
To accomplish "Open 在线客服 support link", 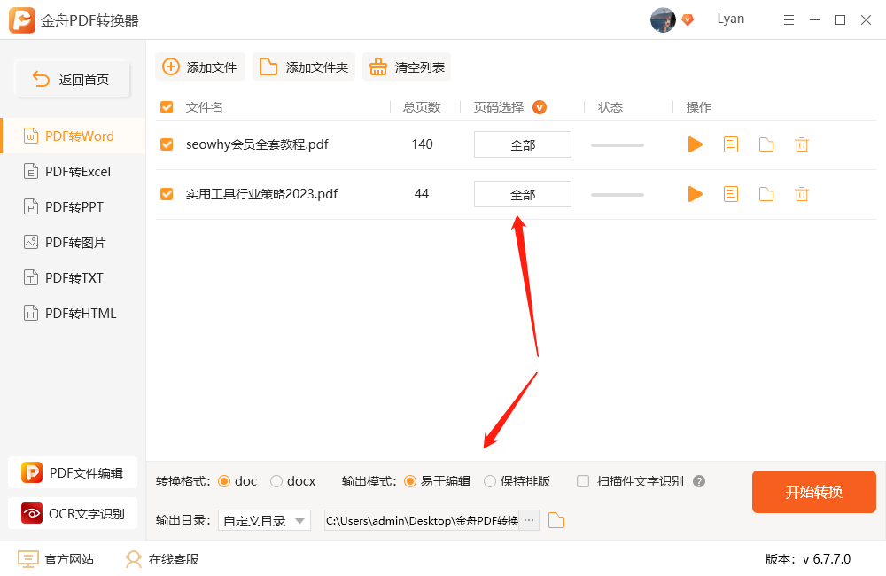I will click(162, 559).
